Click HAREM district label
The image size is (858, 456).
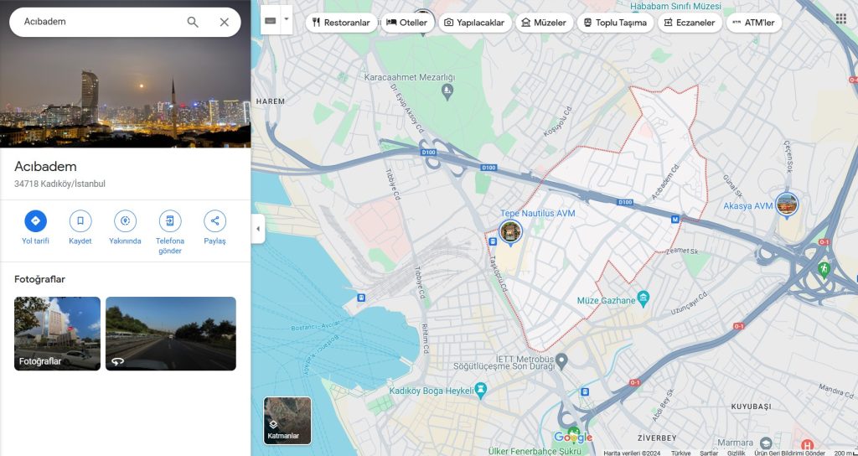pos(271,101)
